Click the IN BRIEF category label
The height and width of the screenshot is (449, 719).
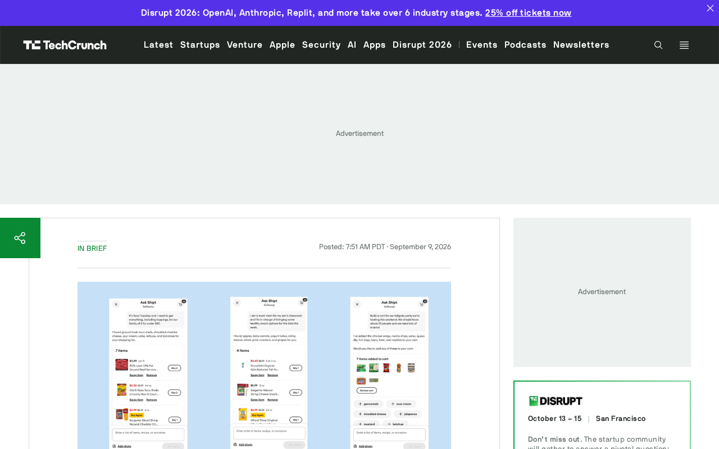pos(92,248)
